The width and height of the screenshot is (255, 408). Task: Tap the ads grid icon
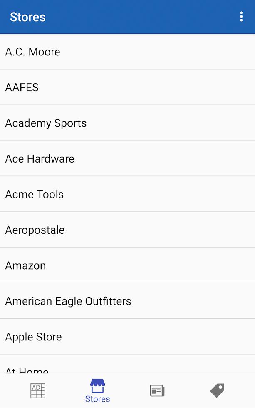(38, 390)
